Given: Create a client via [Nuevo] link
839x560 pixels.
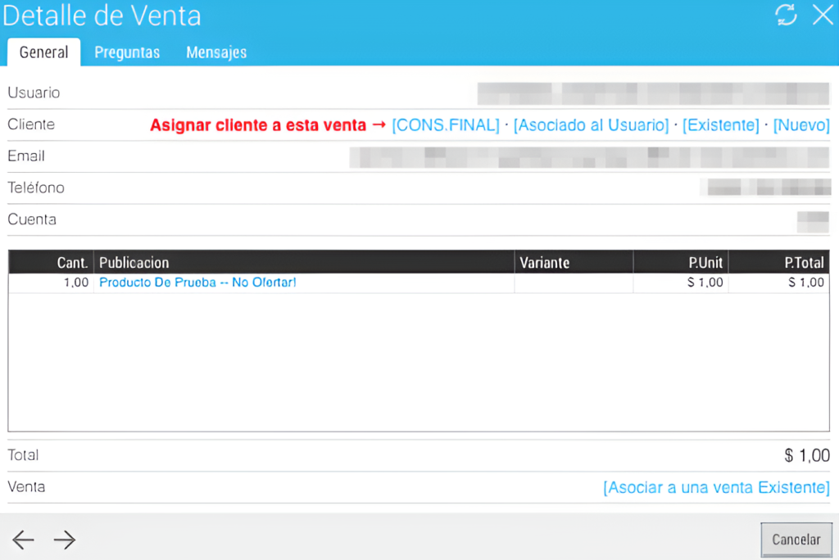Looking at the screenshot, I should click(x=801, y=125).
